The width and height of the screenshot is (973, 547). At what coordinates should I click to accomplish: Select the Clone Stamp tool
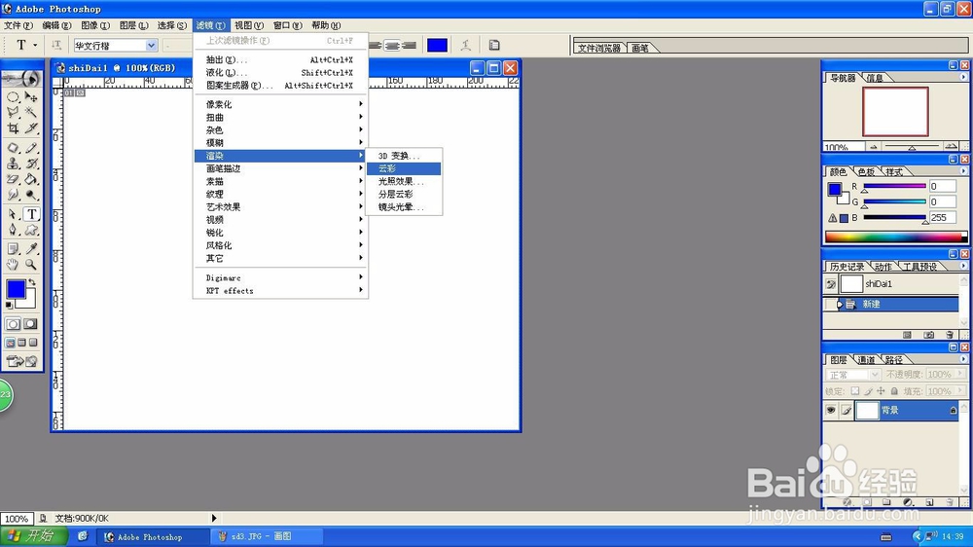(x=13, y=164)
